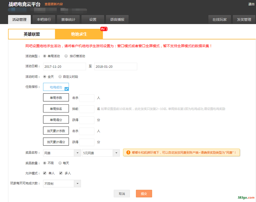Open the 查看更新内容 link
Image resolution: width=256 pixels, height=202 pixels.
(x=54, y=4)
